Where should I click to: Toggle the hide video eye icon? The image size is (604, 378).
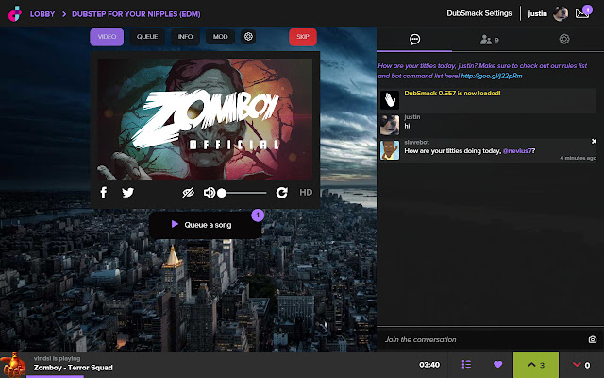click(189, 193)
